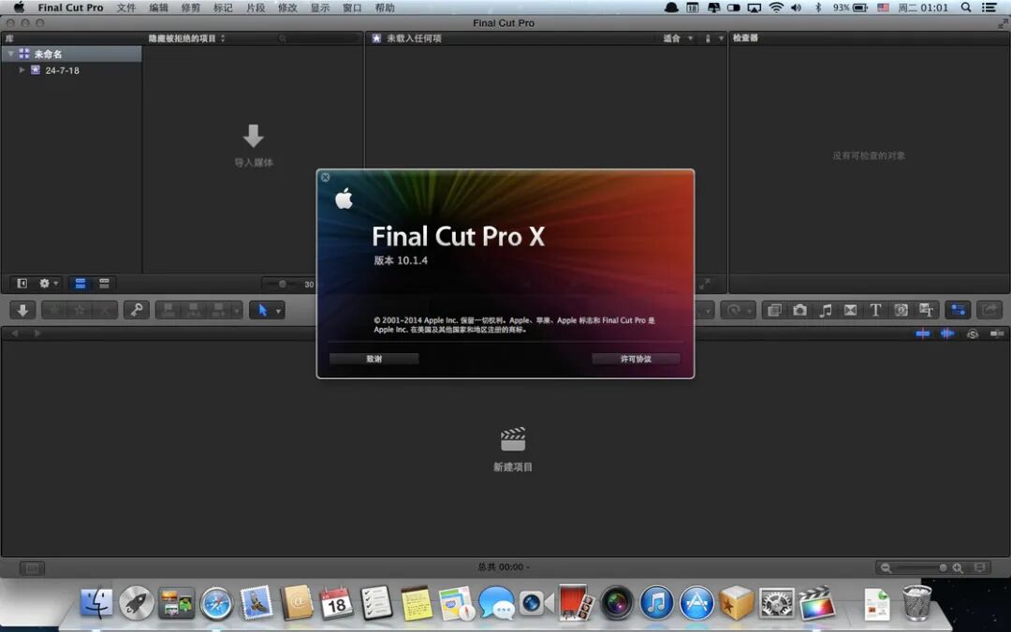Collapse the 未命名 library
The image size is (1011, 632).
(x=11, y=53)
